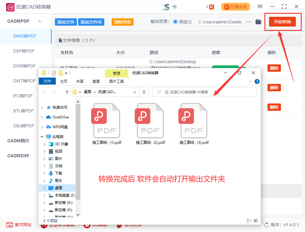Click 桌面 breadcrumb in address bar

[88, 92]
